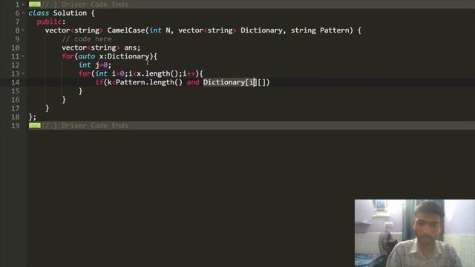Collapse the class Solution block at line 6
Image resolution: width=475 pixels, height=267 pixels.
point(23,13)
